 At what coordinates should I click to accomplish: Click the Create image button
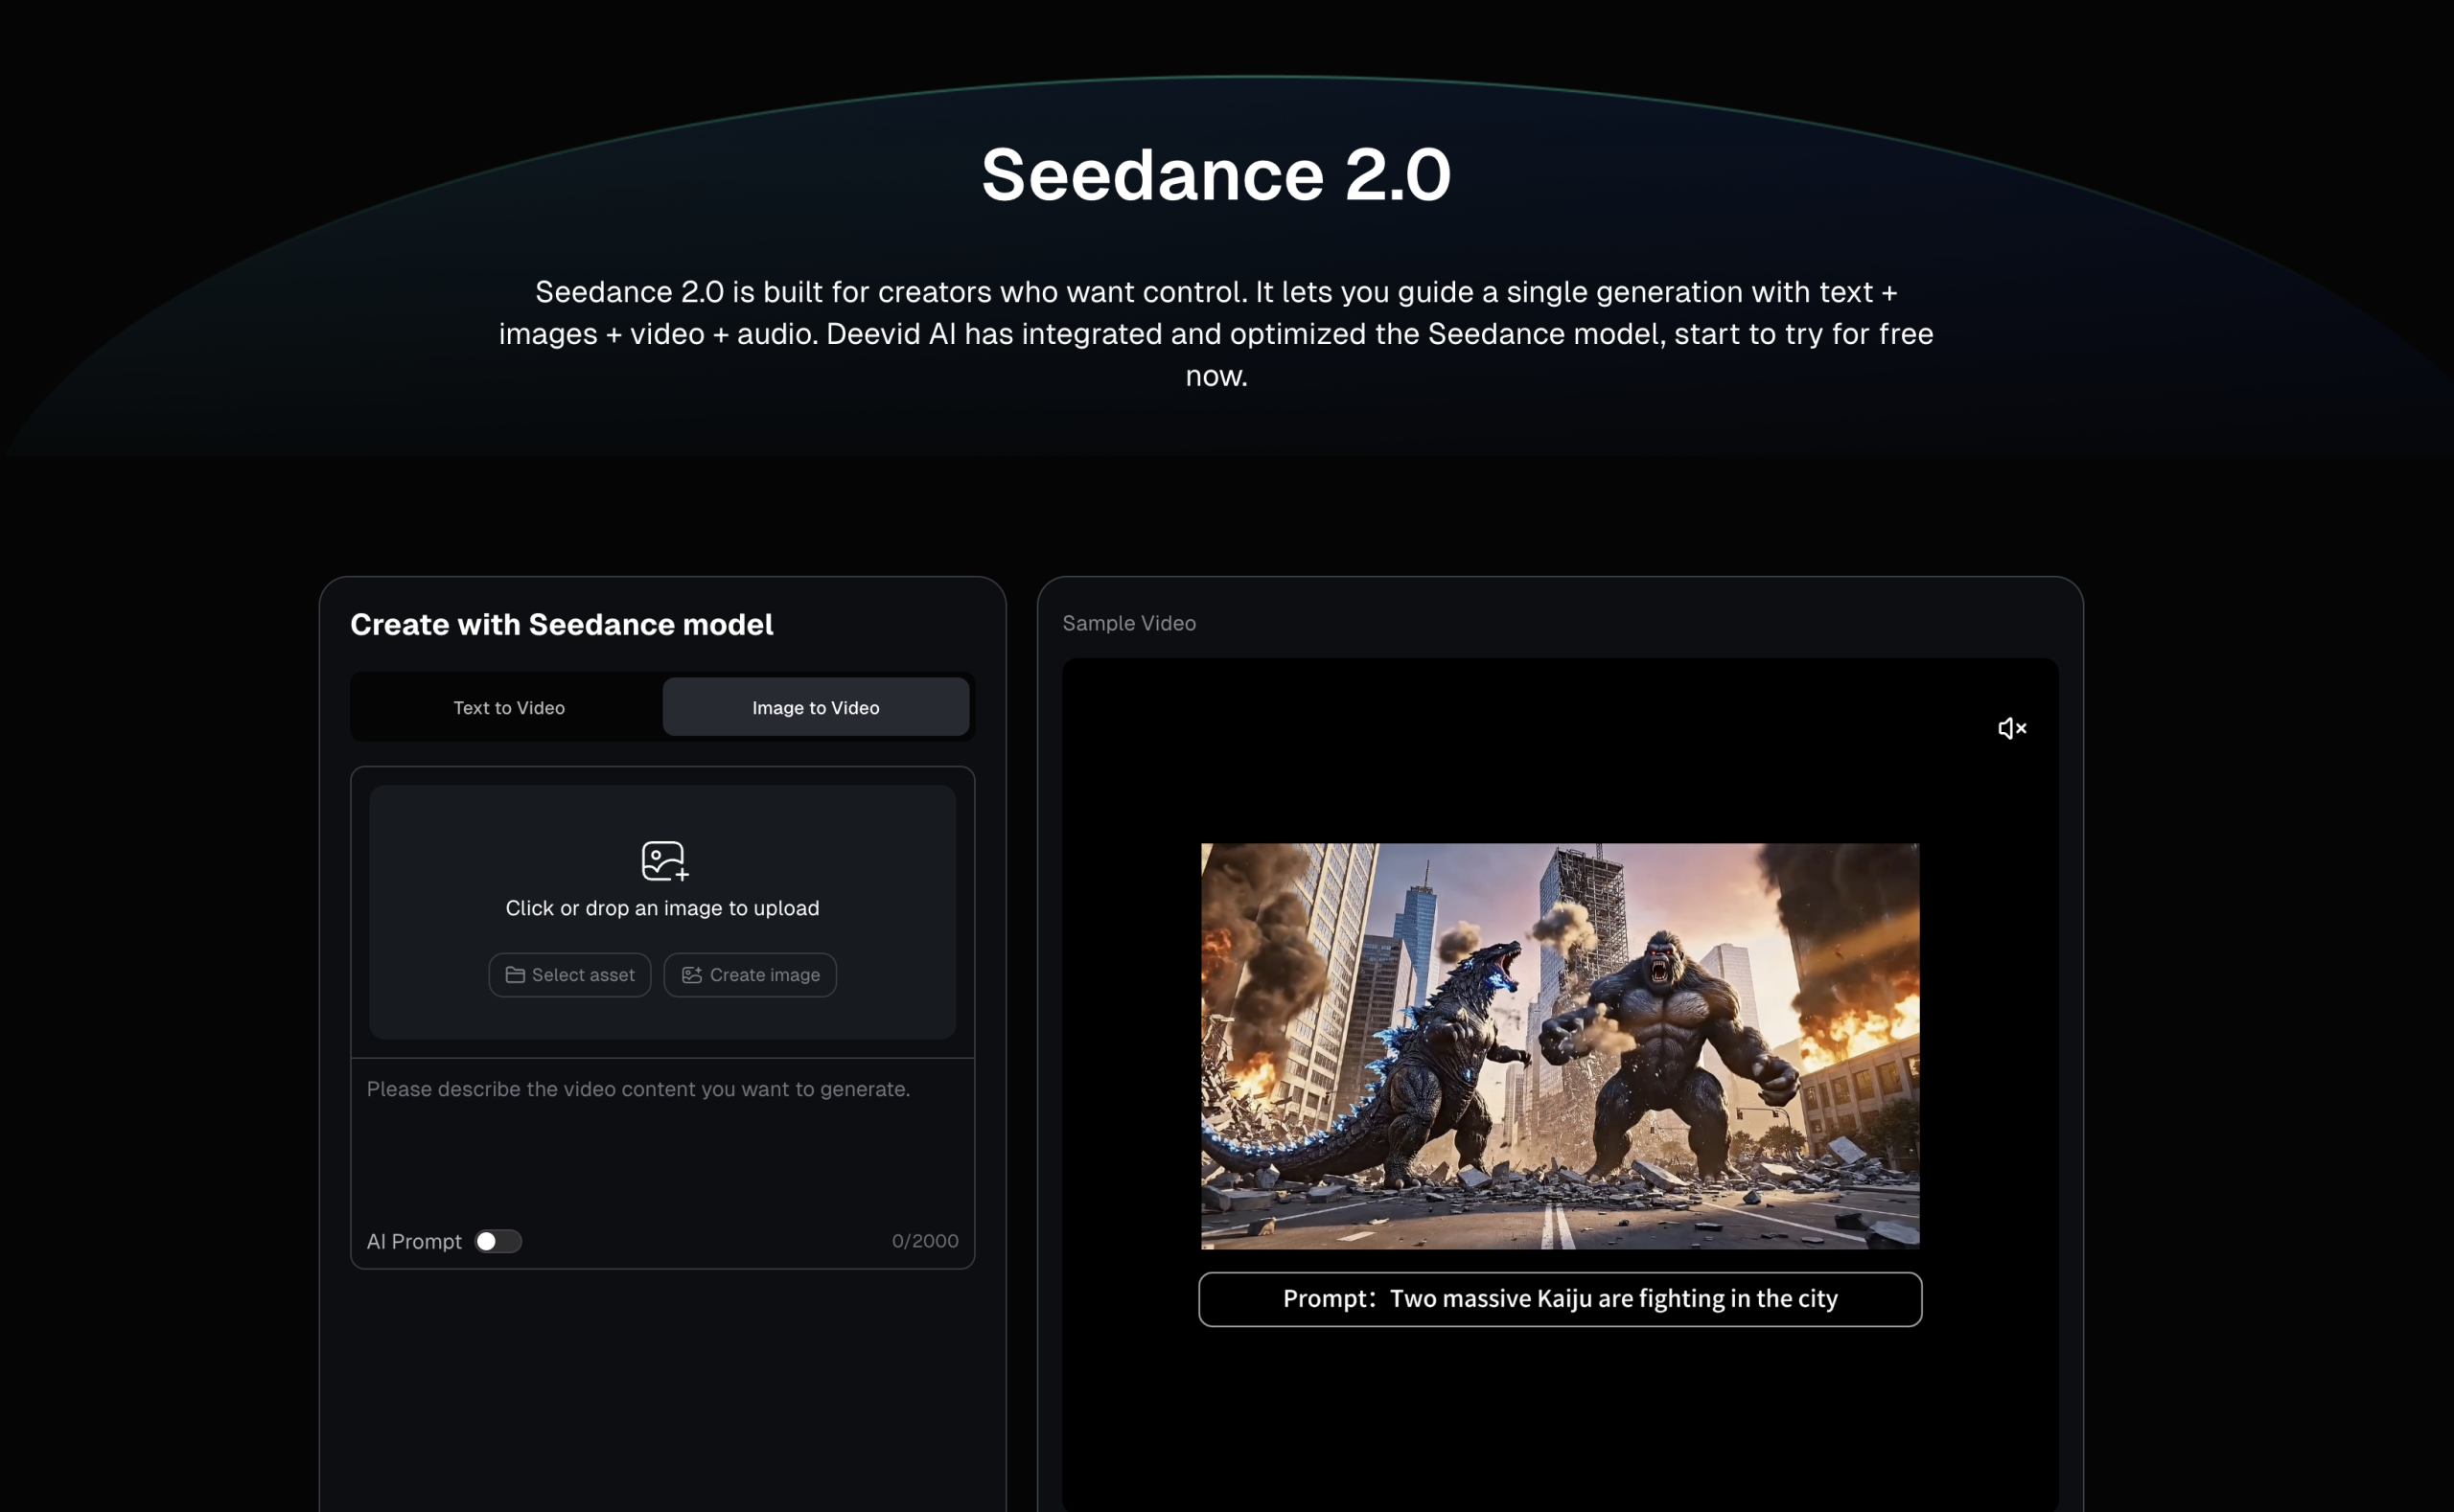750,975
